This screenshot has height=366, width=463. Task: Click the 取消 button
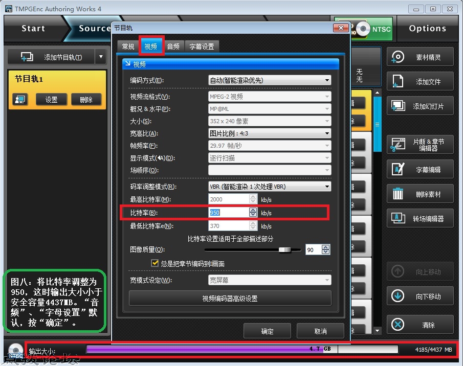(x=320, y=331)
